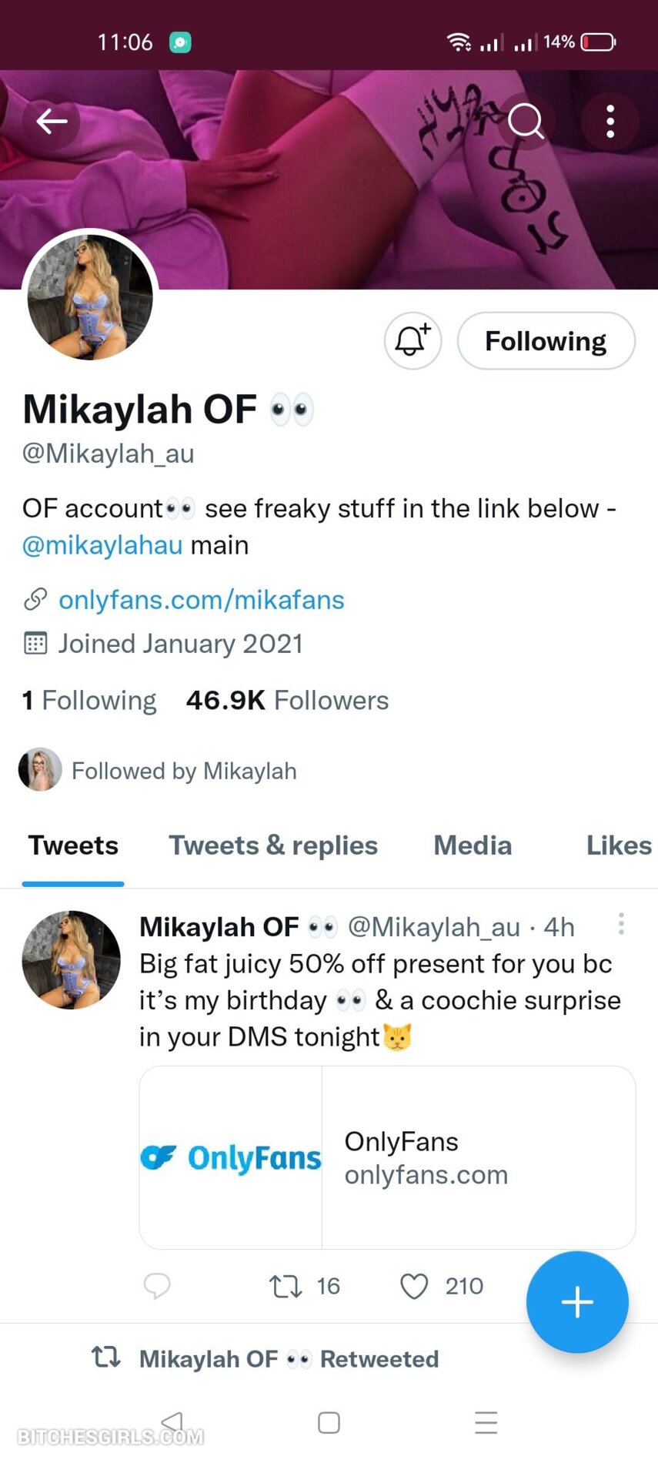Open the OnlyFans link preview card
Image resolution: width=658 pixels, height=1463 pixels.
[387, 1157]
